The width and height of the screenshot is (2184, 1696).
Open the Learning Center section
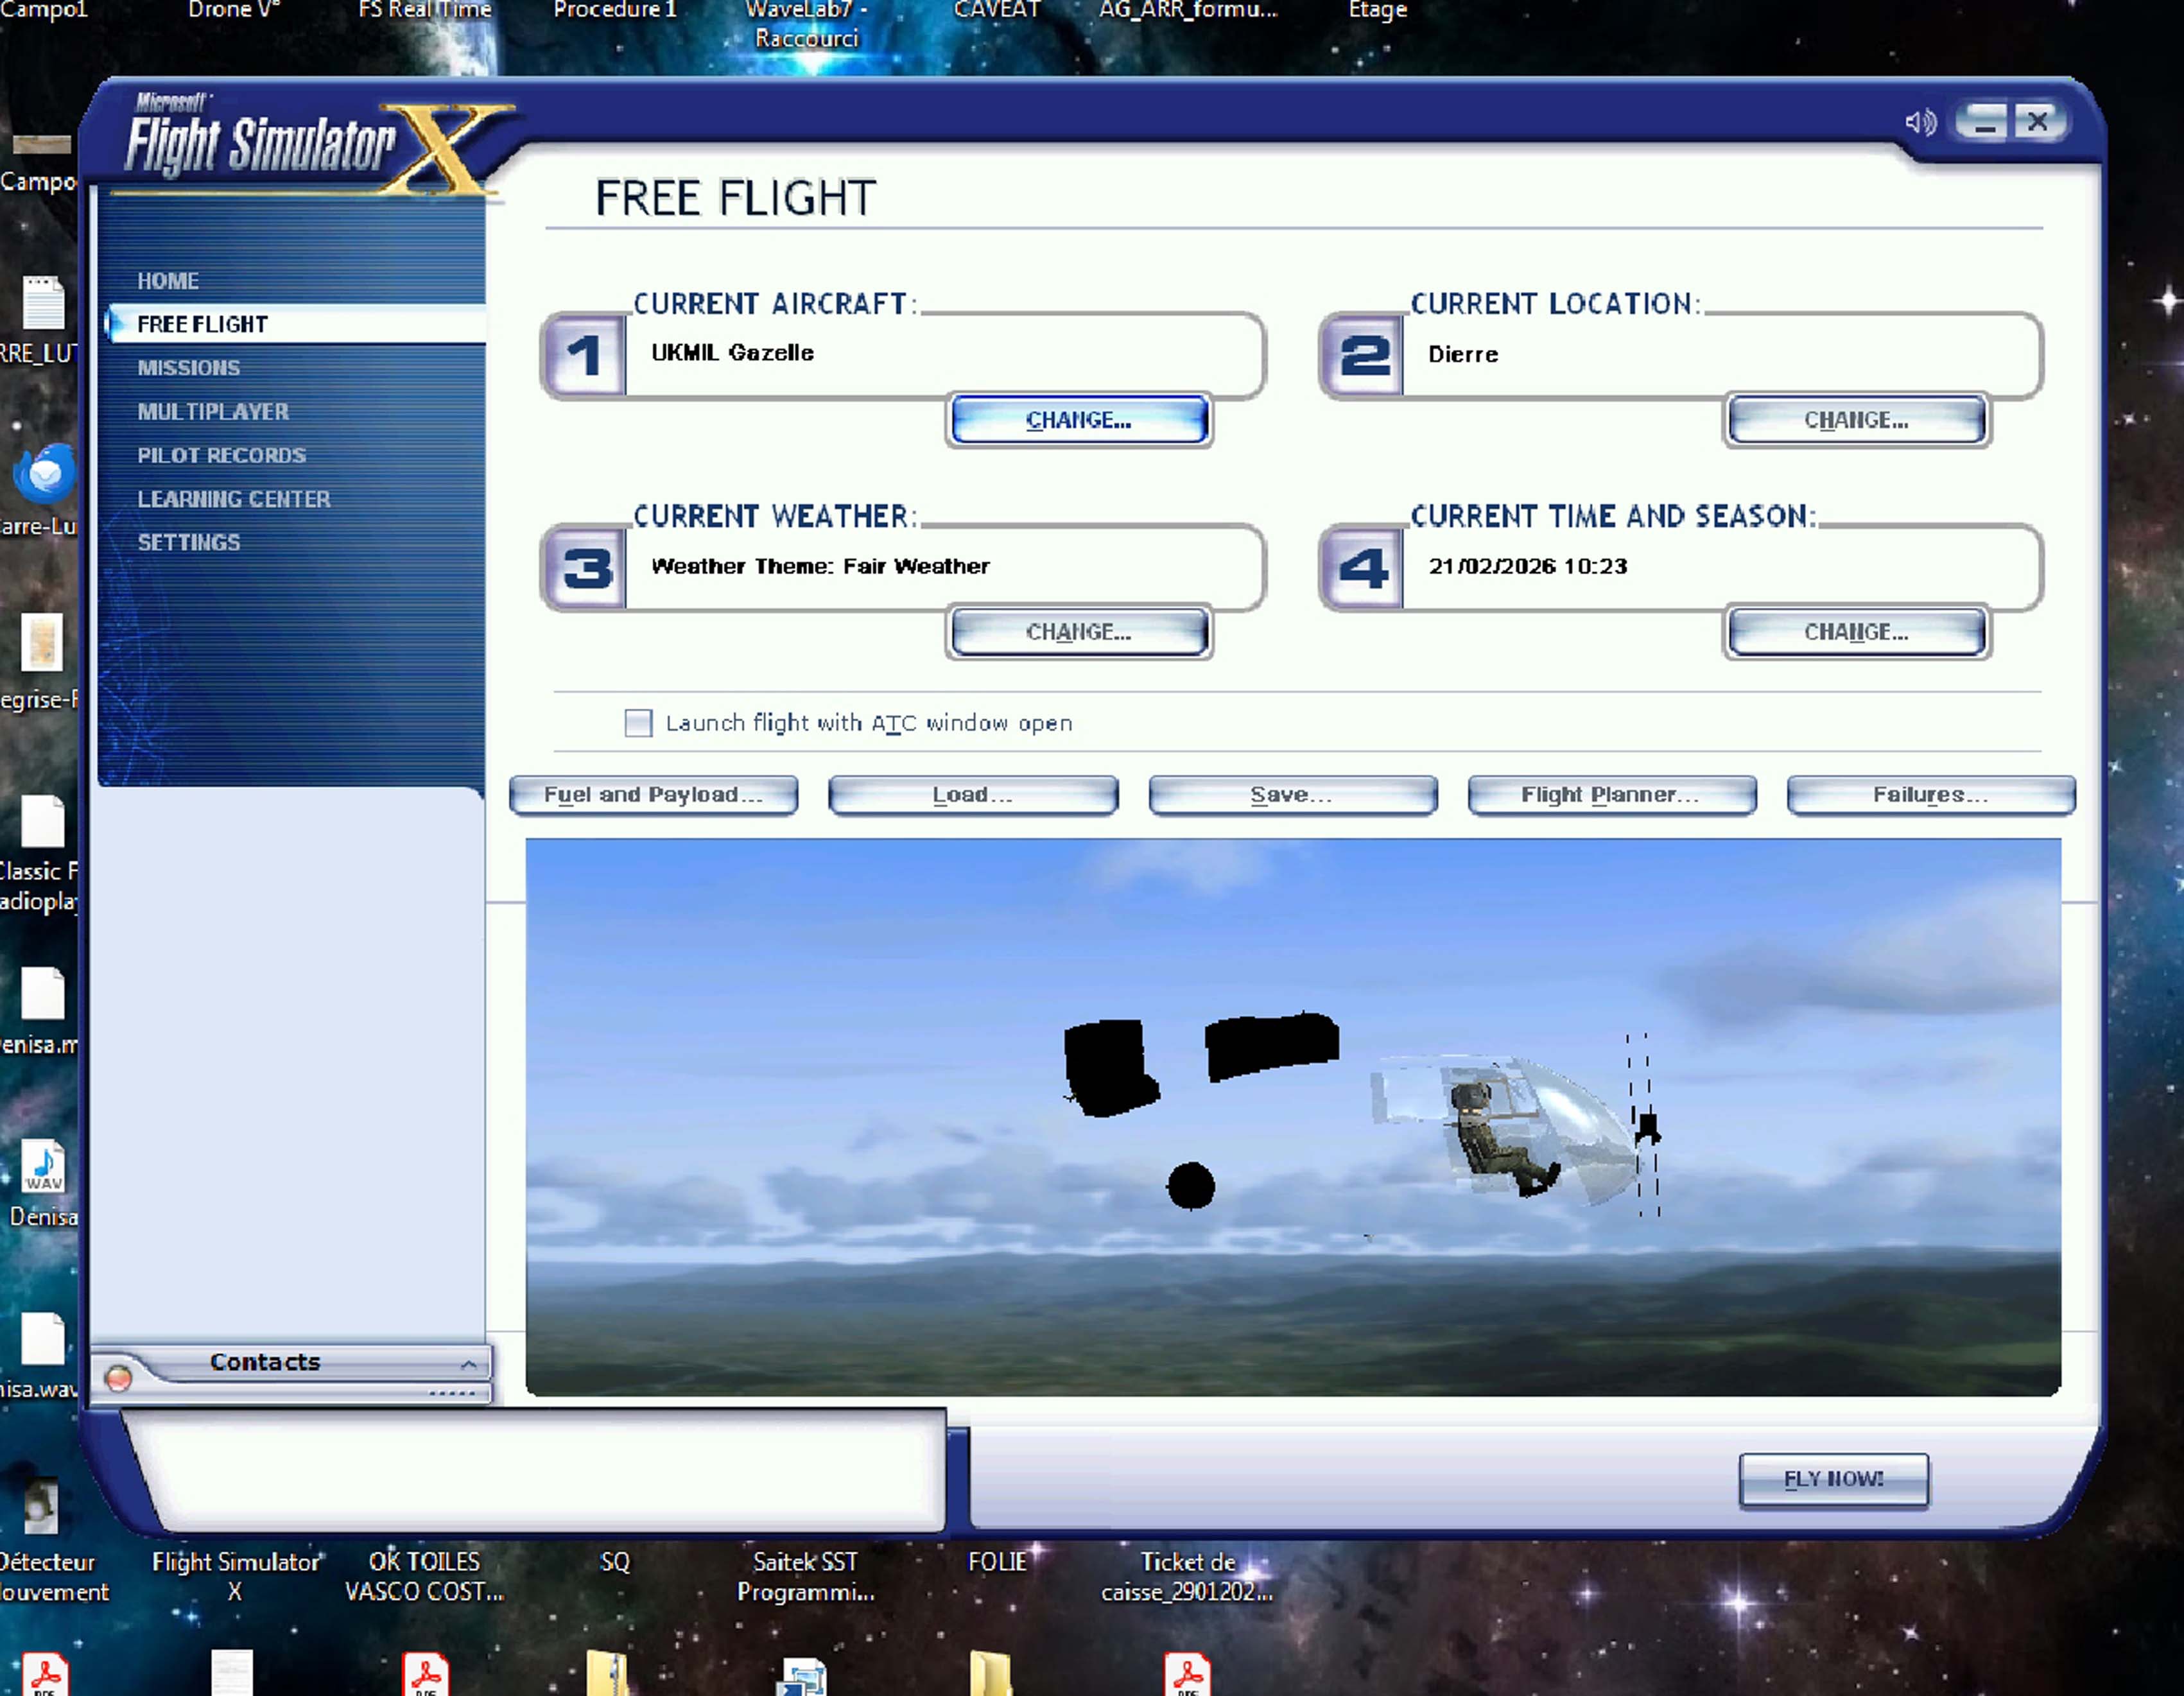233,499
